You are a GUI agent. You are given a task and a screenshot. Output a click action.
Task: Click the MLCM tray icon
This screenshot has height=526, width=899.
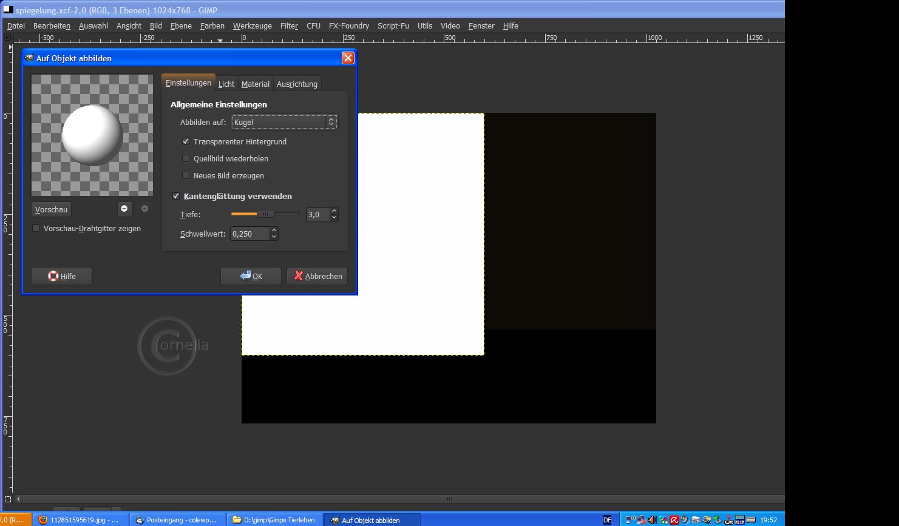[x=739, y=520]
